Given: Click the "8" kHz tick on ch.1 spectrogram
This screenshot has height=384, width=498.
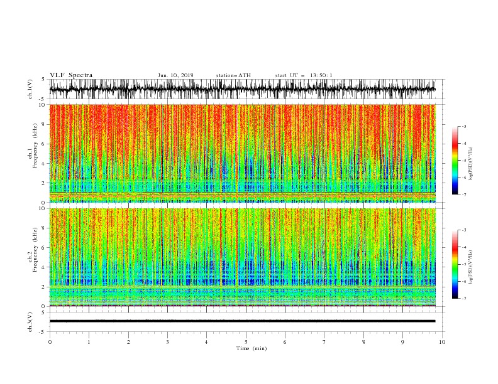Looking at the screenshot, I should point(44,124).
